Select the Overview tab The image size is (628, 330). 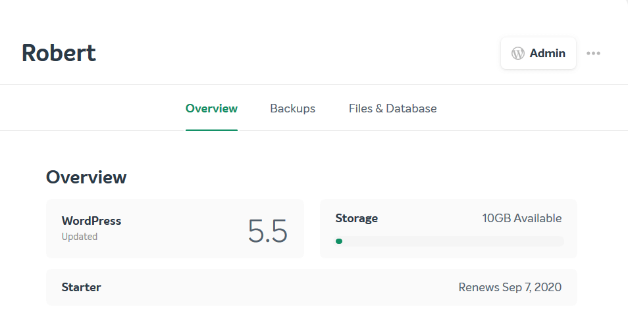211,108
